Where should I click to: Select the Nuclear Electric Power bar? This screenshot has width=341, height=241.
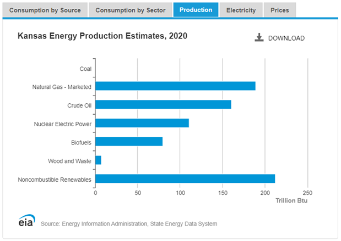point(142,123)
